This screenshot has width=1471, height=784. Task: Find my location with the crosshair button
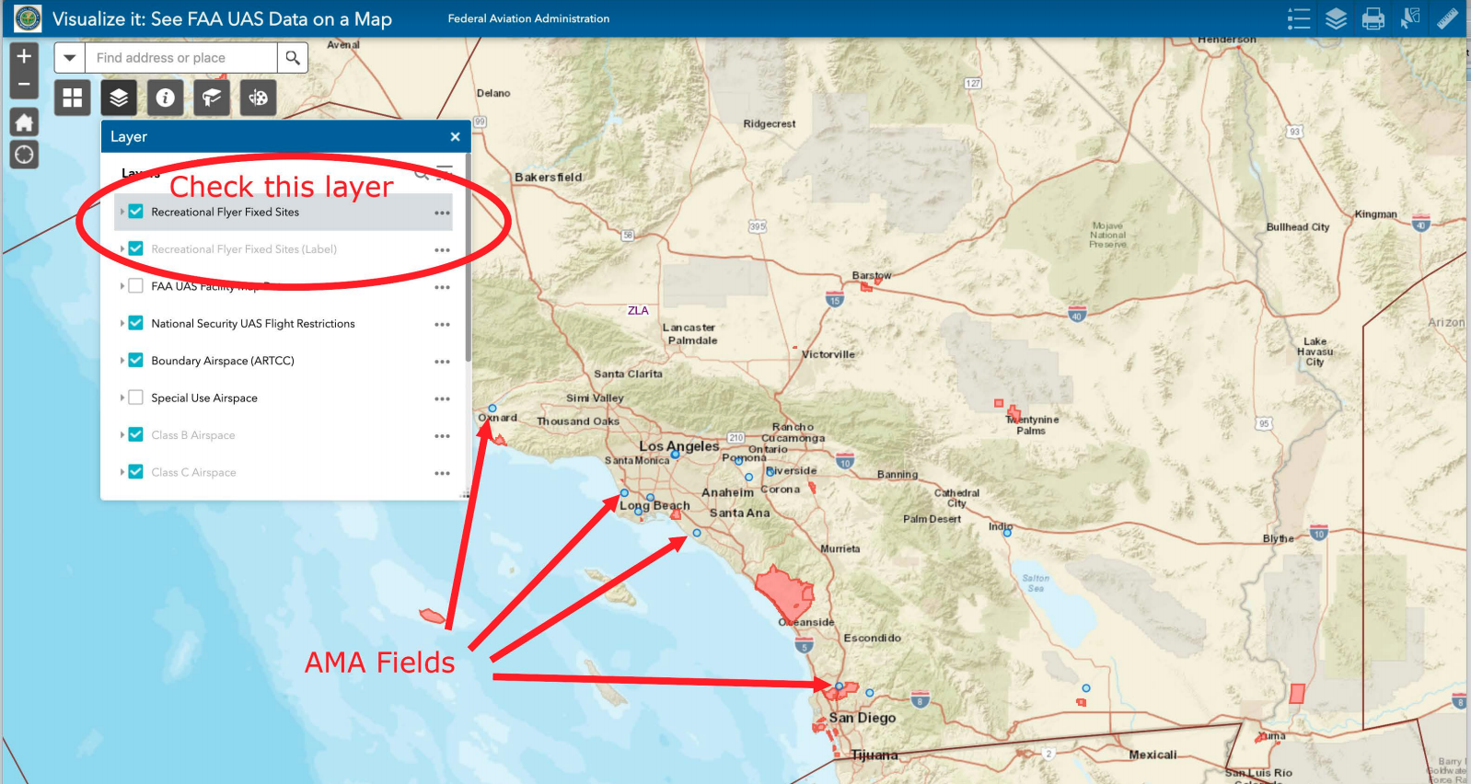(24, 155)
